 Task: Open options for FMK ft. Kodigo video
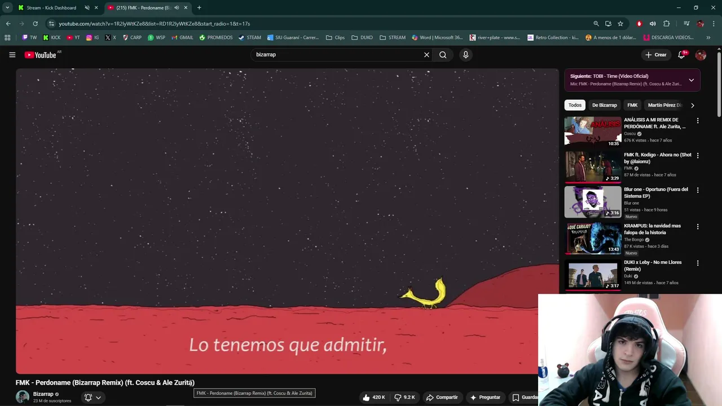(698, 156)
